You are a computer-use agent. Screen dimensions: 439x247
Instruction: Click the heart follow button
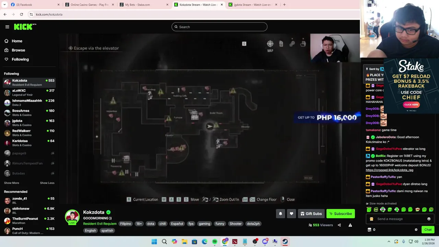pyautogui.click(x=291, y=214)
